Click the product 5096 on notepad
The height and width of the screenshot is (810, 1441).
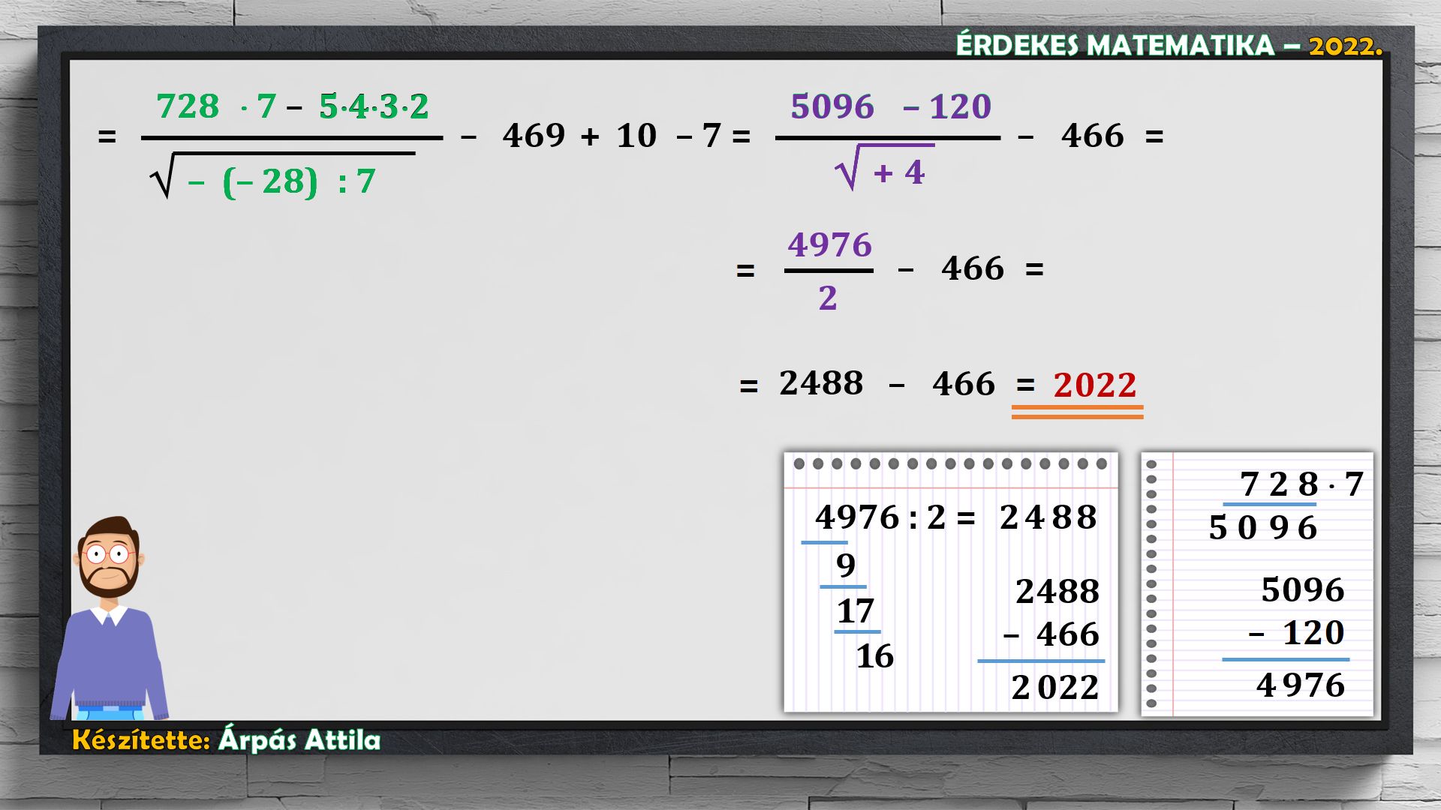point(1262,528)
